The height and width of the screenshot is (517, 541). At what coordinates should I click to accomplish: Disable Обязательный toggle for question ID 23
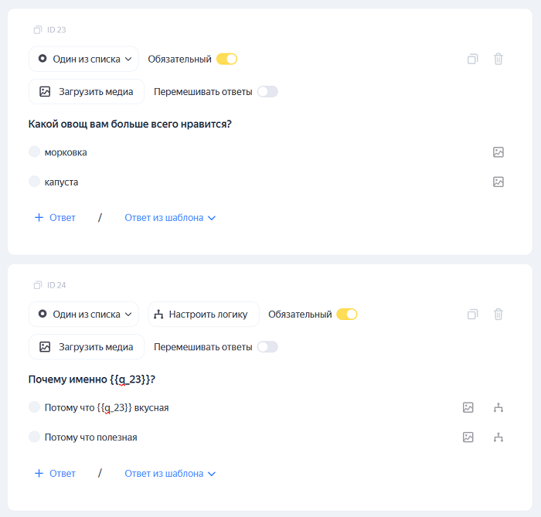[226, 59]
